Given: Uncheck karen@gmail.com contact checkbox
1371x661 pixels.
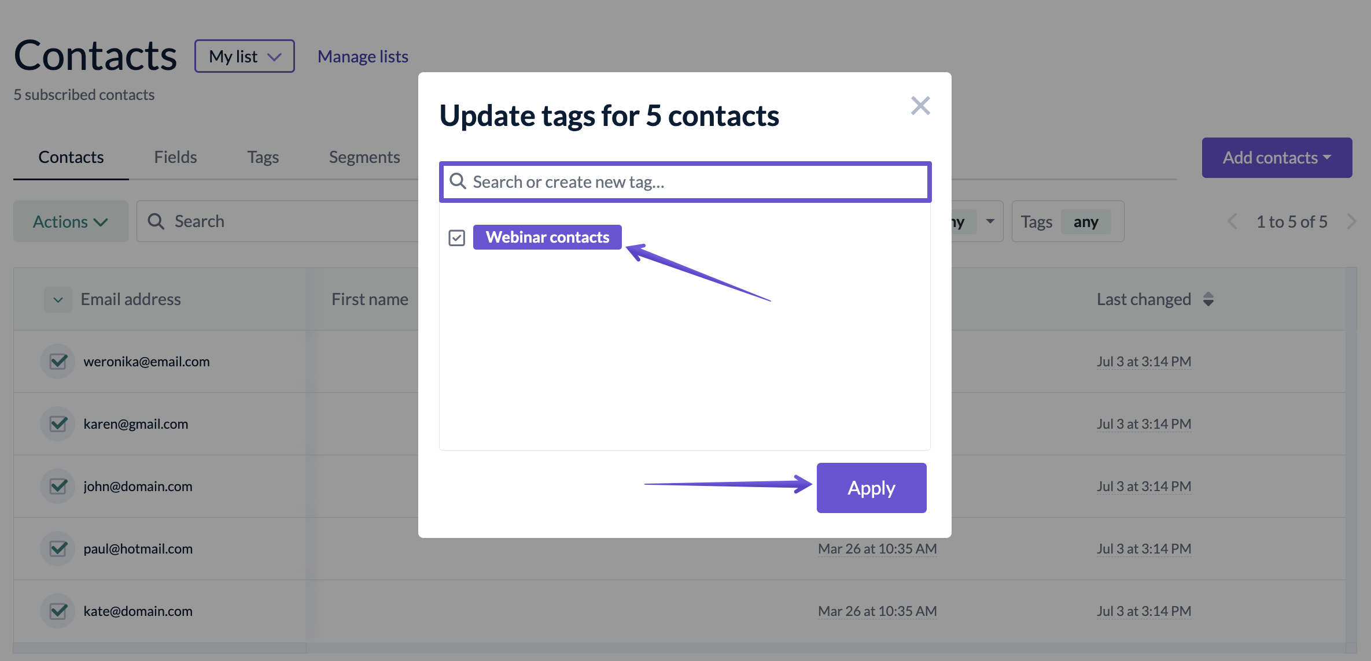Looking at the screenshot, I should click(x=58, y=424).
